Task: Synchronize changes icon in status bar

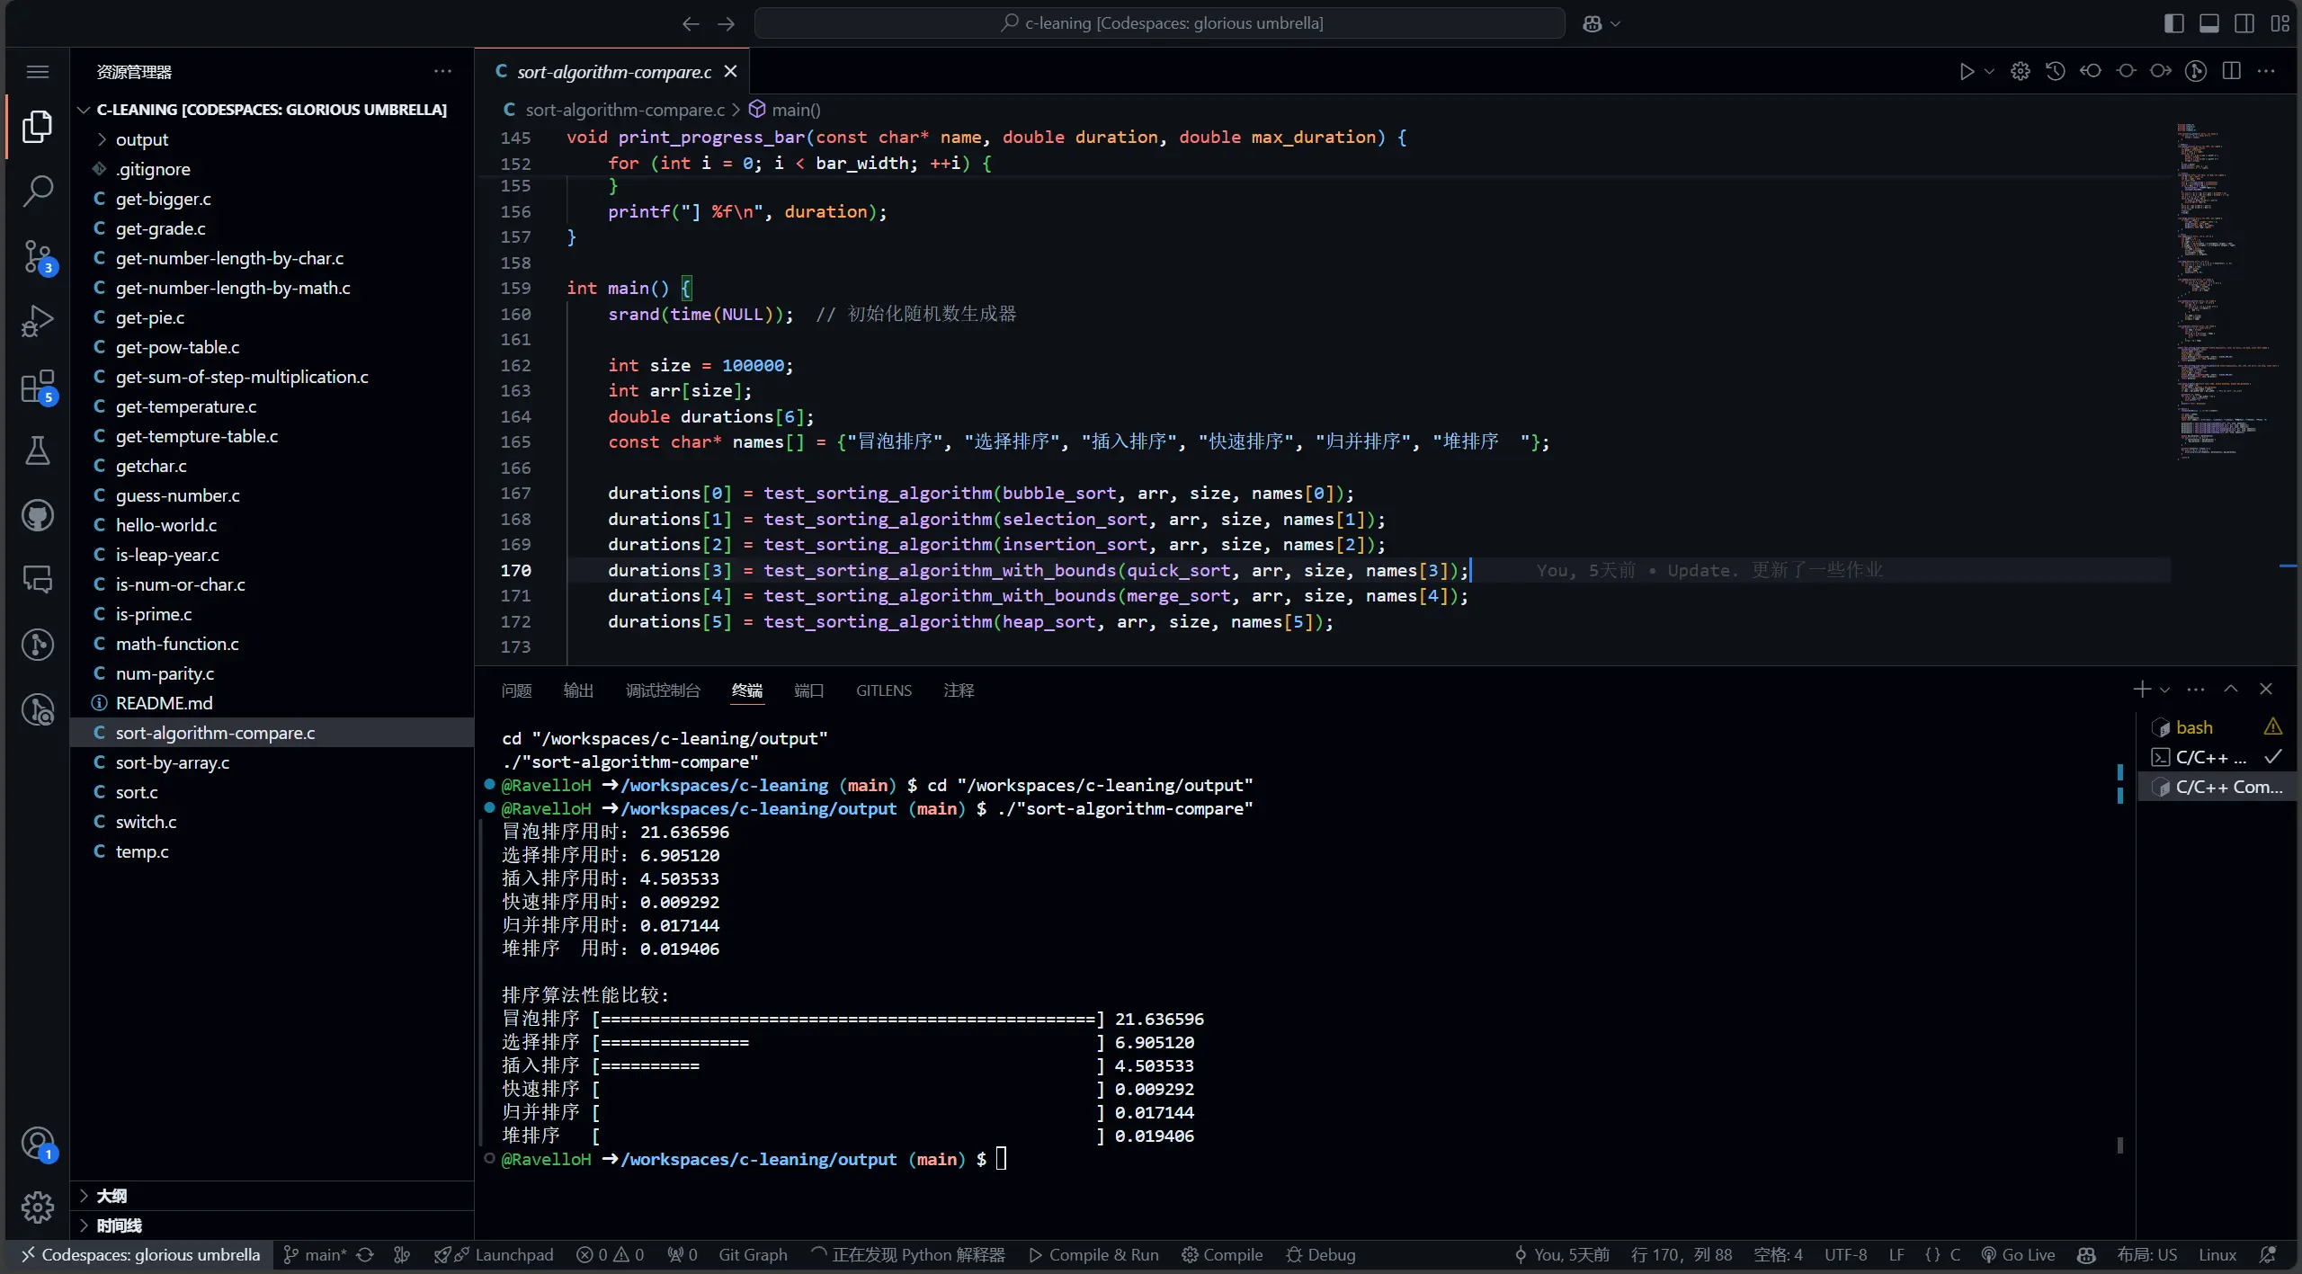Action: coord(365,1254)
